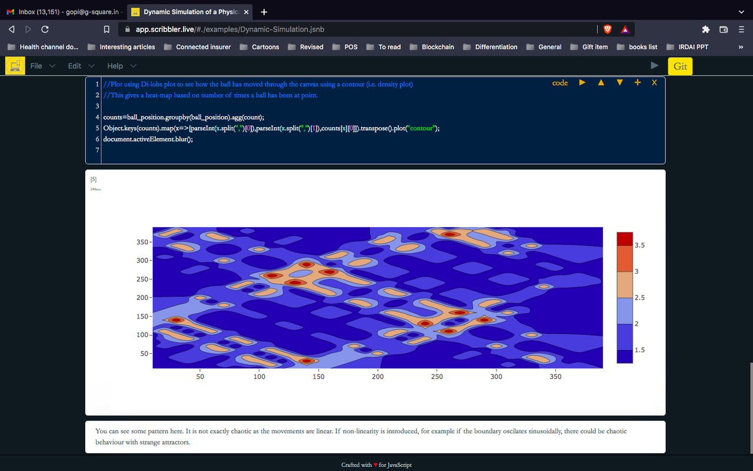Open the Brave wallet icon
Screen dimensions: 753x471
coord(724,29)
